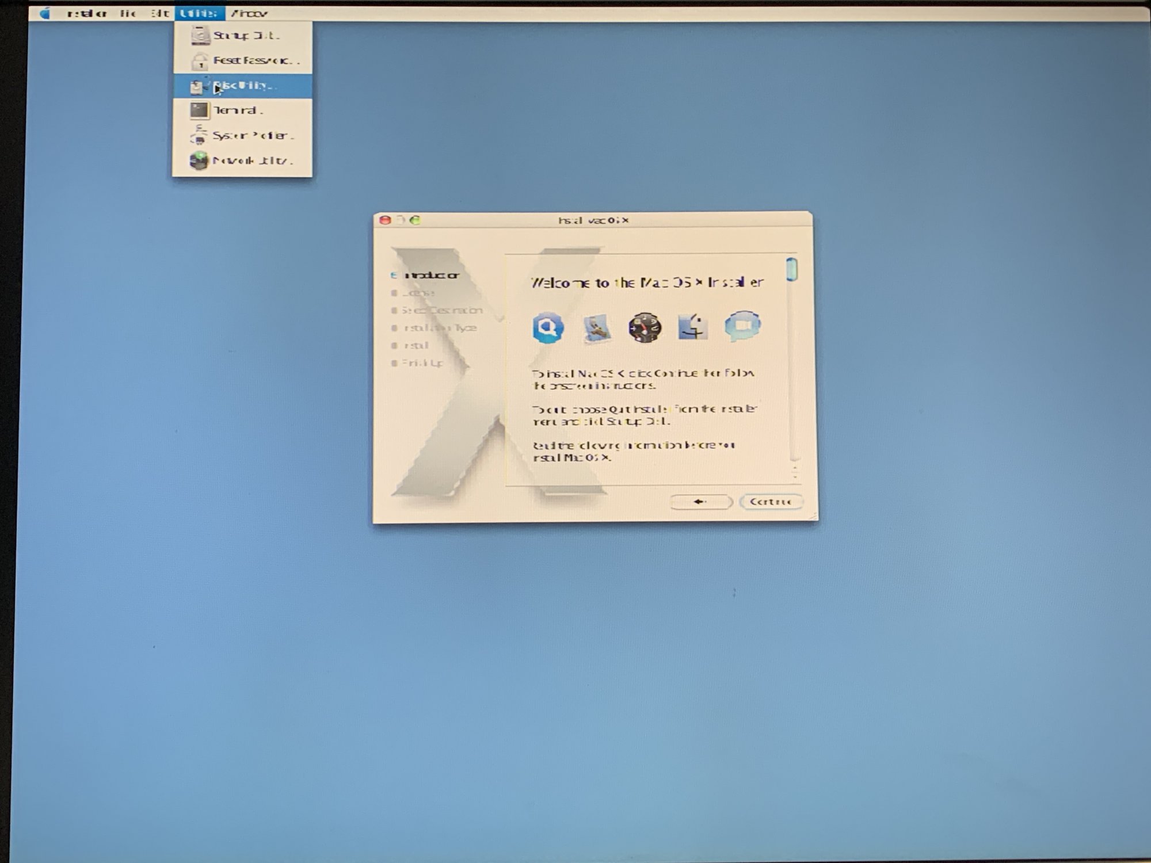This screenshot has width=1151, height=863.
Task: Click the Go Back arrow button
Action: 701,502
